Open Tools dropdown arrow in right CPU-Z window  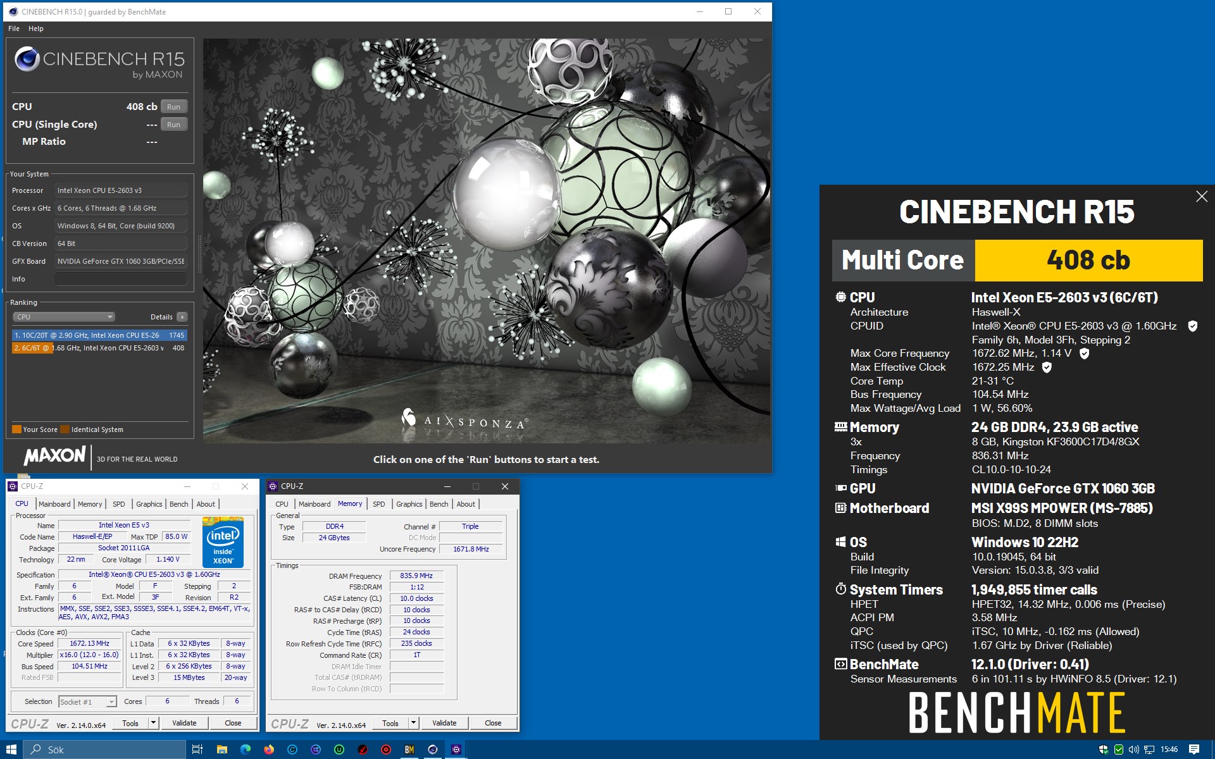pos(413,722)
